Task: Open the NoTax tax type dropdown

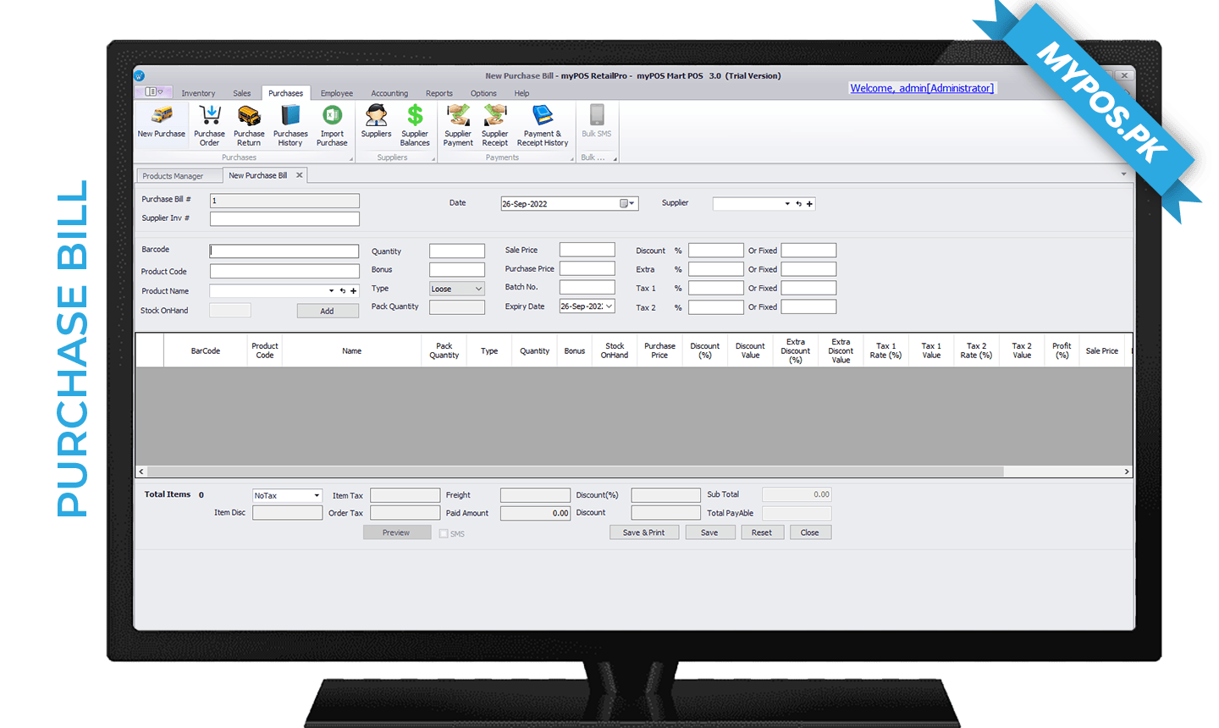Action: [x=317, y=496]
